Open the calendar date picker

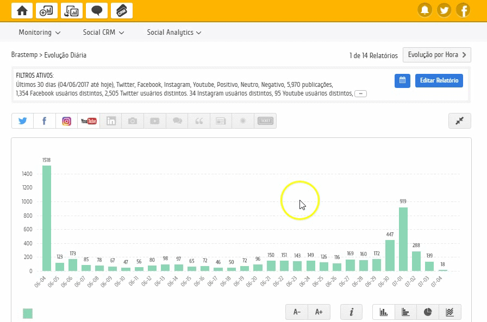pyautogui.click(x=402, y=80)
